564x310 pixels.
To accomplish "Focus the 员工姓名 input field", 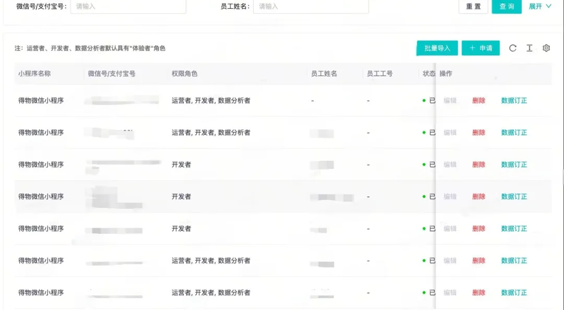I will click(311, 6).
